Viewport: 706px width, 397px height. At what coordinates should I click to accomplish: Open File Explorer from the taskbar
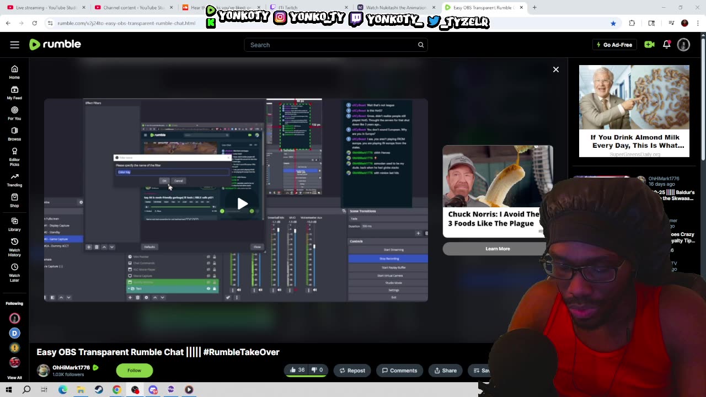(81, 390)
